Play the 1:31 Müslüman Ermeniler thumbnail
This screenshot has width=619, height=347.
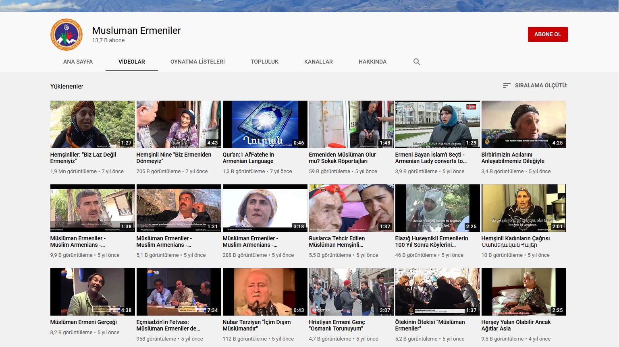pos(179,208)
